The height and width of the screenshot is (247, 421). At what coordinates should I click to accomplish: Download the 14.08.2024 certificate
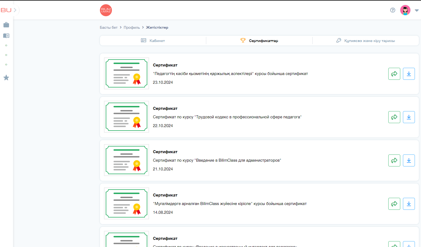[409, 204]
